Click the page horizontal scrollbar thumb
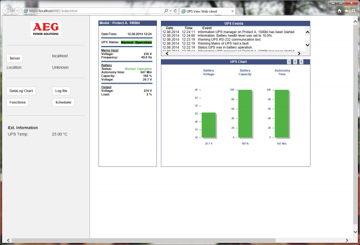Viewport: 360px width, 245px height. pos(144,240)
